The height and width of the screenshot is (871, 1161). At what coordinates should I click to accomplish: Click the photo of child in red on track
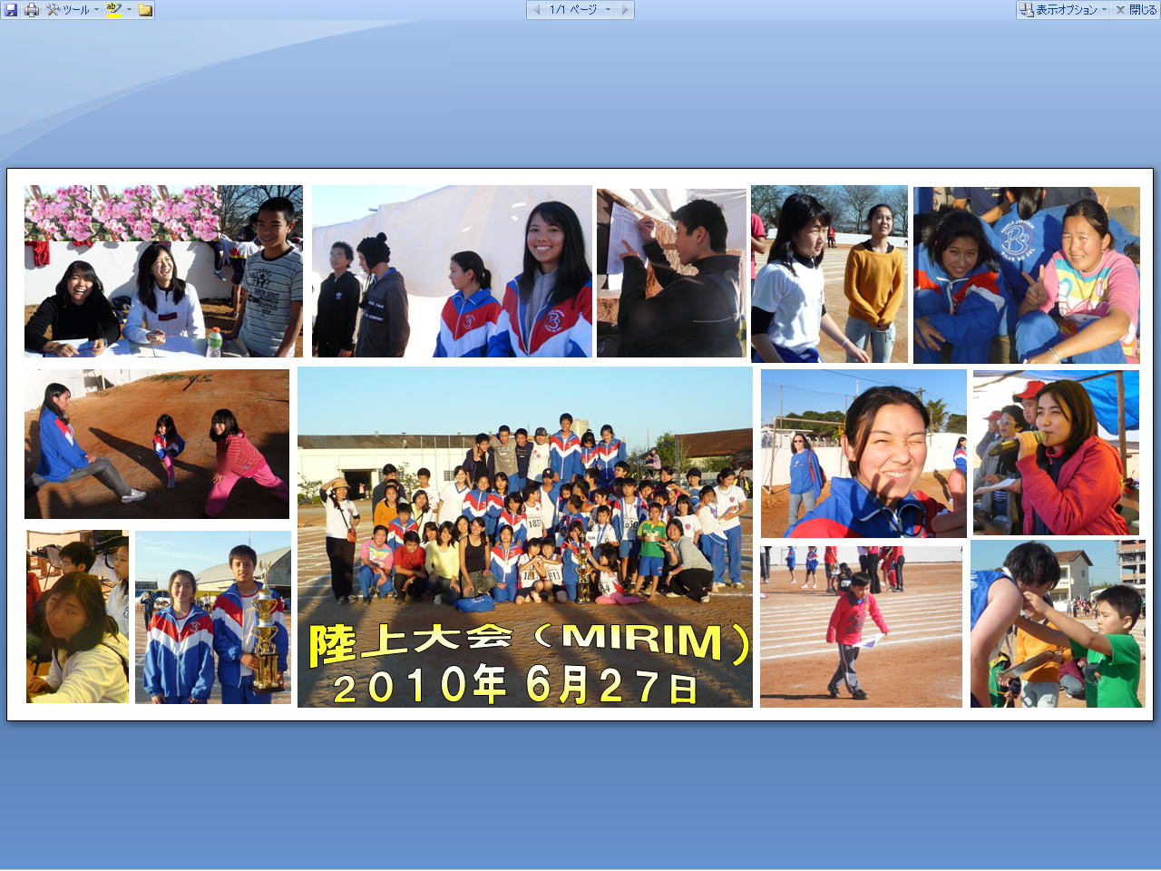coord(861,626)
